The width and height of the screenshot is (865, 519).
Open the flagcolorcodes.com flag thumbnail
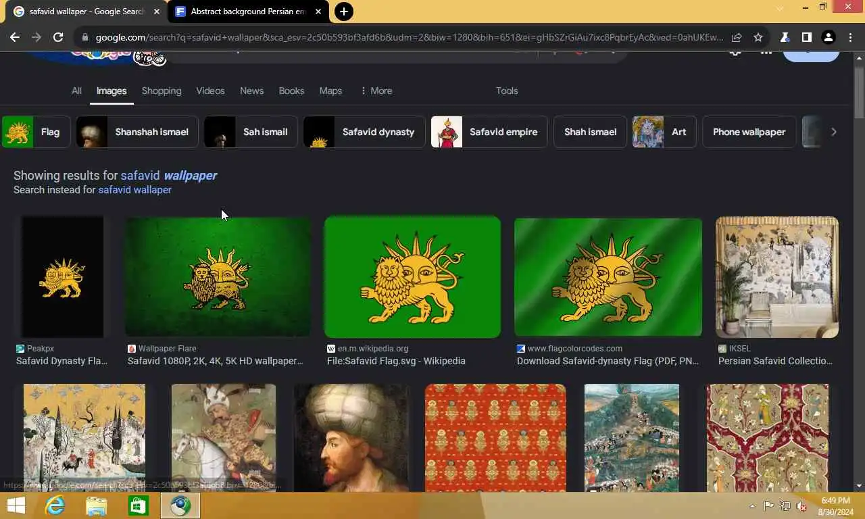click(608, 276)
